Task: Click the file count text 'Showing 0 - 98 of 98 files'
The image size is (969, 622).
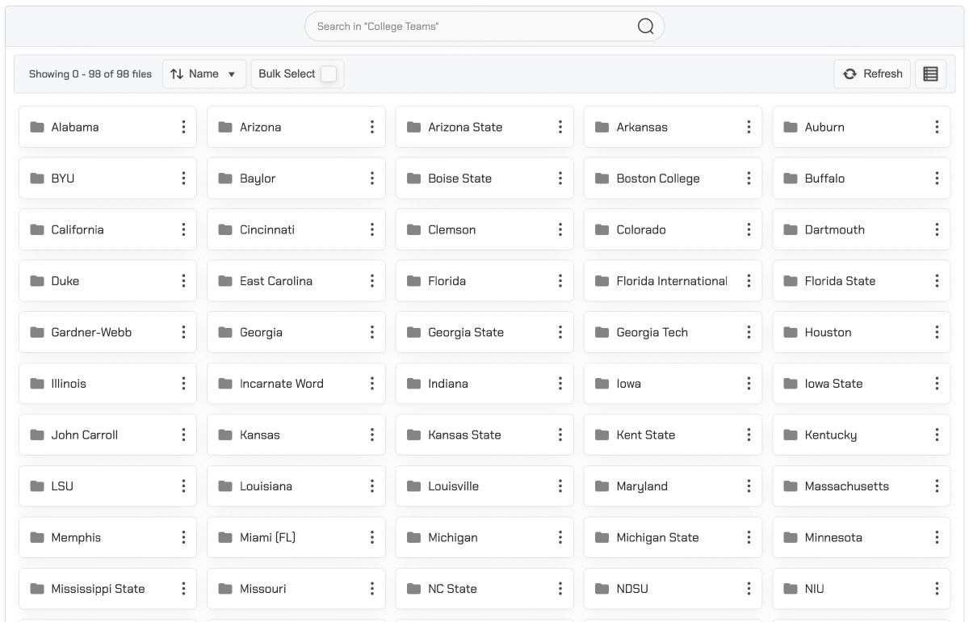Action: pyautogui.click(x=90, y=74)
